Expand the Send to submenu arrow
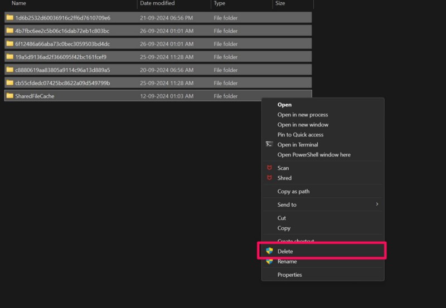 (x=377, y=204)
